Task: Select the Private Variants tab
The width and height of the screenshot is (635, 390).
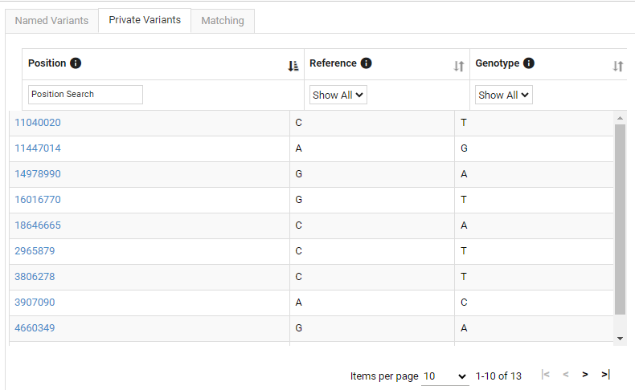Action: point(145,20)
